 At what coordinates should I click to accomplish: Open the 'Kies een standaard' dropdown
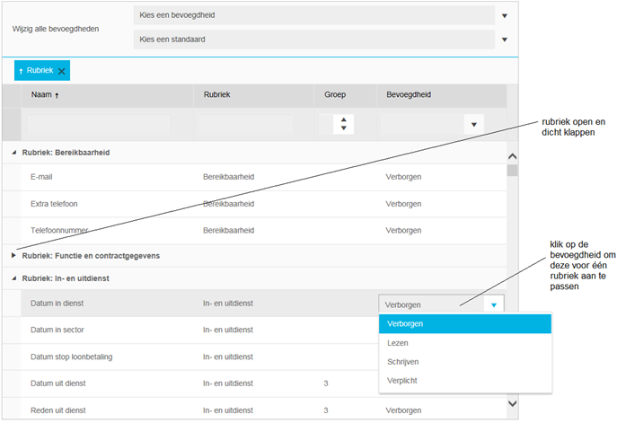pyautogui.click(x=504, y=40)
